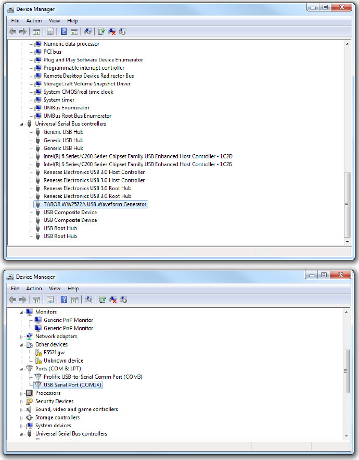Expand the Network adapters node
359x460 pixels.
(x=22, y=337)
